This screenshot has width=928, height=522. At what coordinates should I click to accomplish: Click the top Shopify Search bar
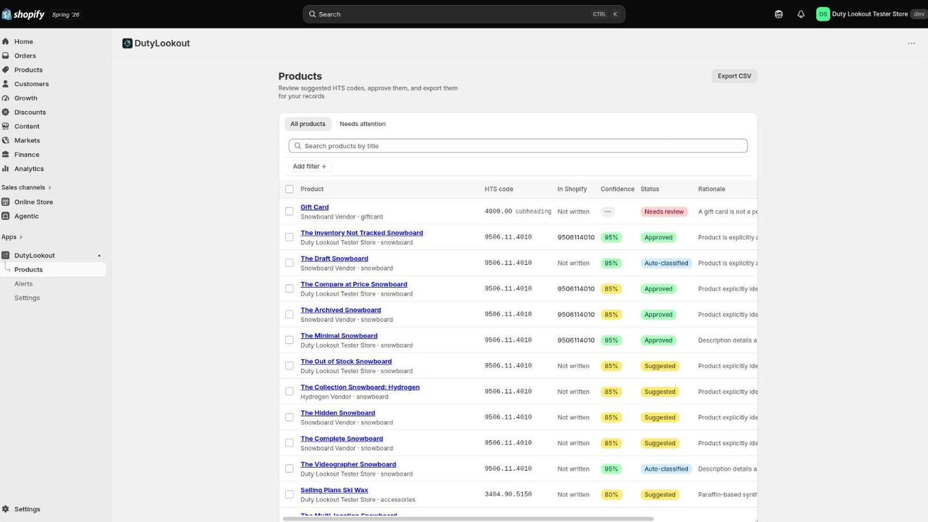point(464,14)
